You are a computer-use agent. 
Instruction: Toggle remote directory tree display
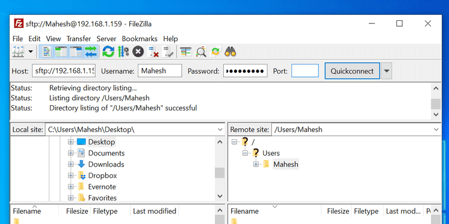tap(76, 52)
